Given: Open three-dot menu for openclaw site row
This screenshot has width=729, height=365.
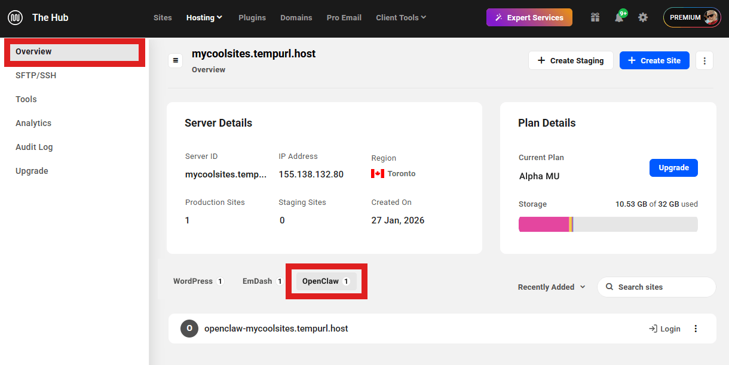Looking at the screenshot, I should coord(695,329).
